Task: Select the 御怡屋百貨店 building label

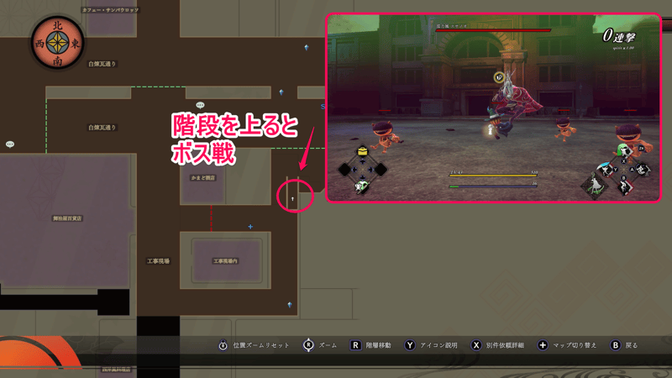Action: point(66,218)
